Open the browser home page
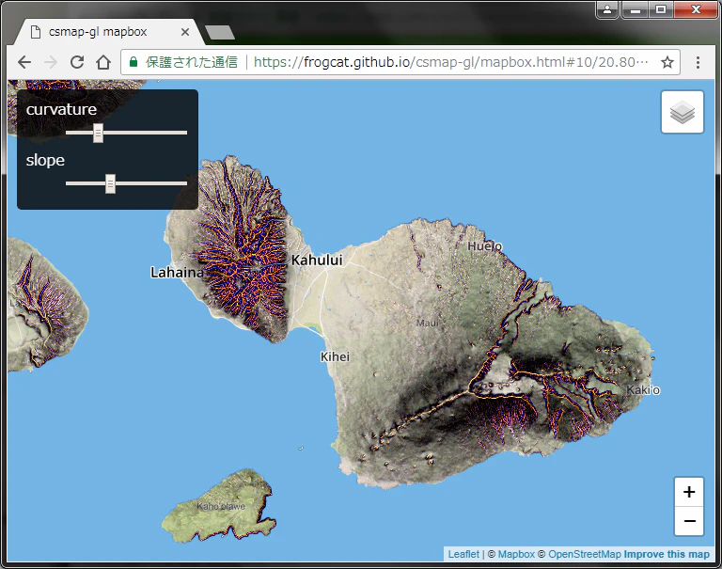 [103, 62]
